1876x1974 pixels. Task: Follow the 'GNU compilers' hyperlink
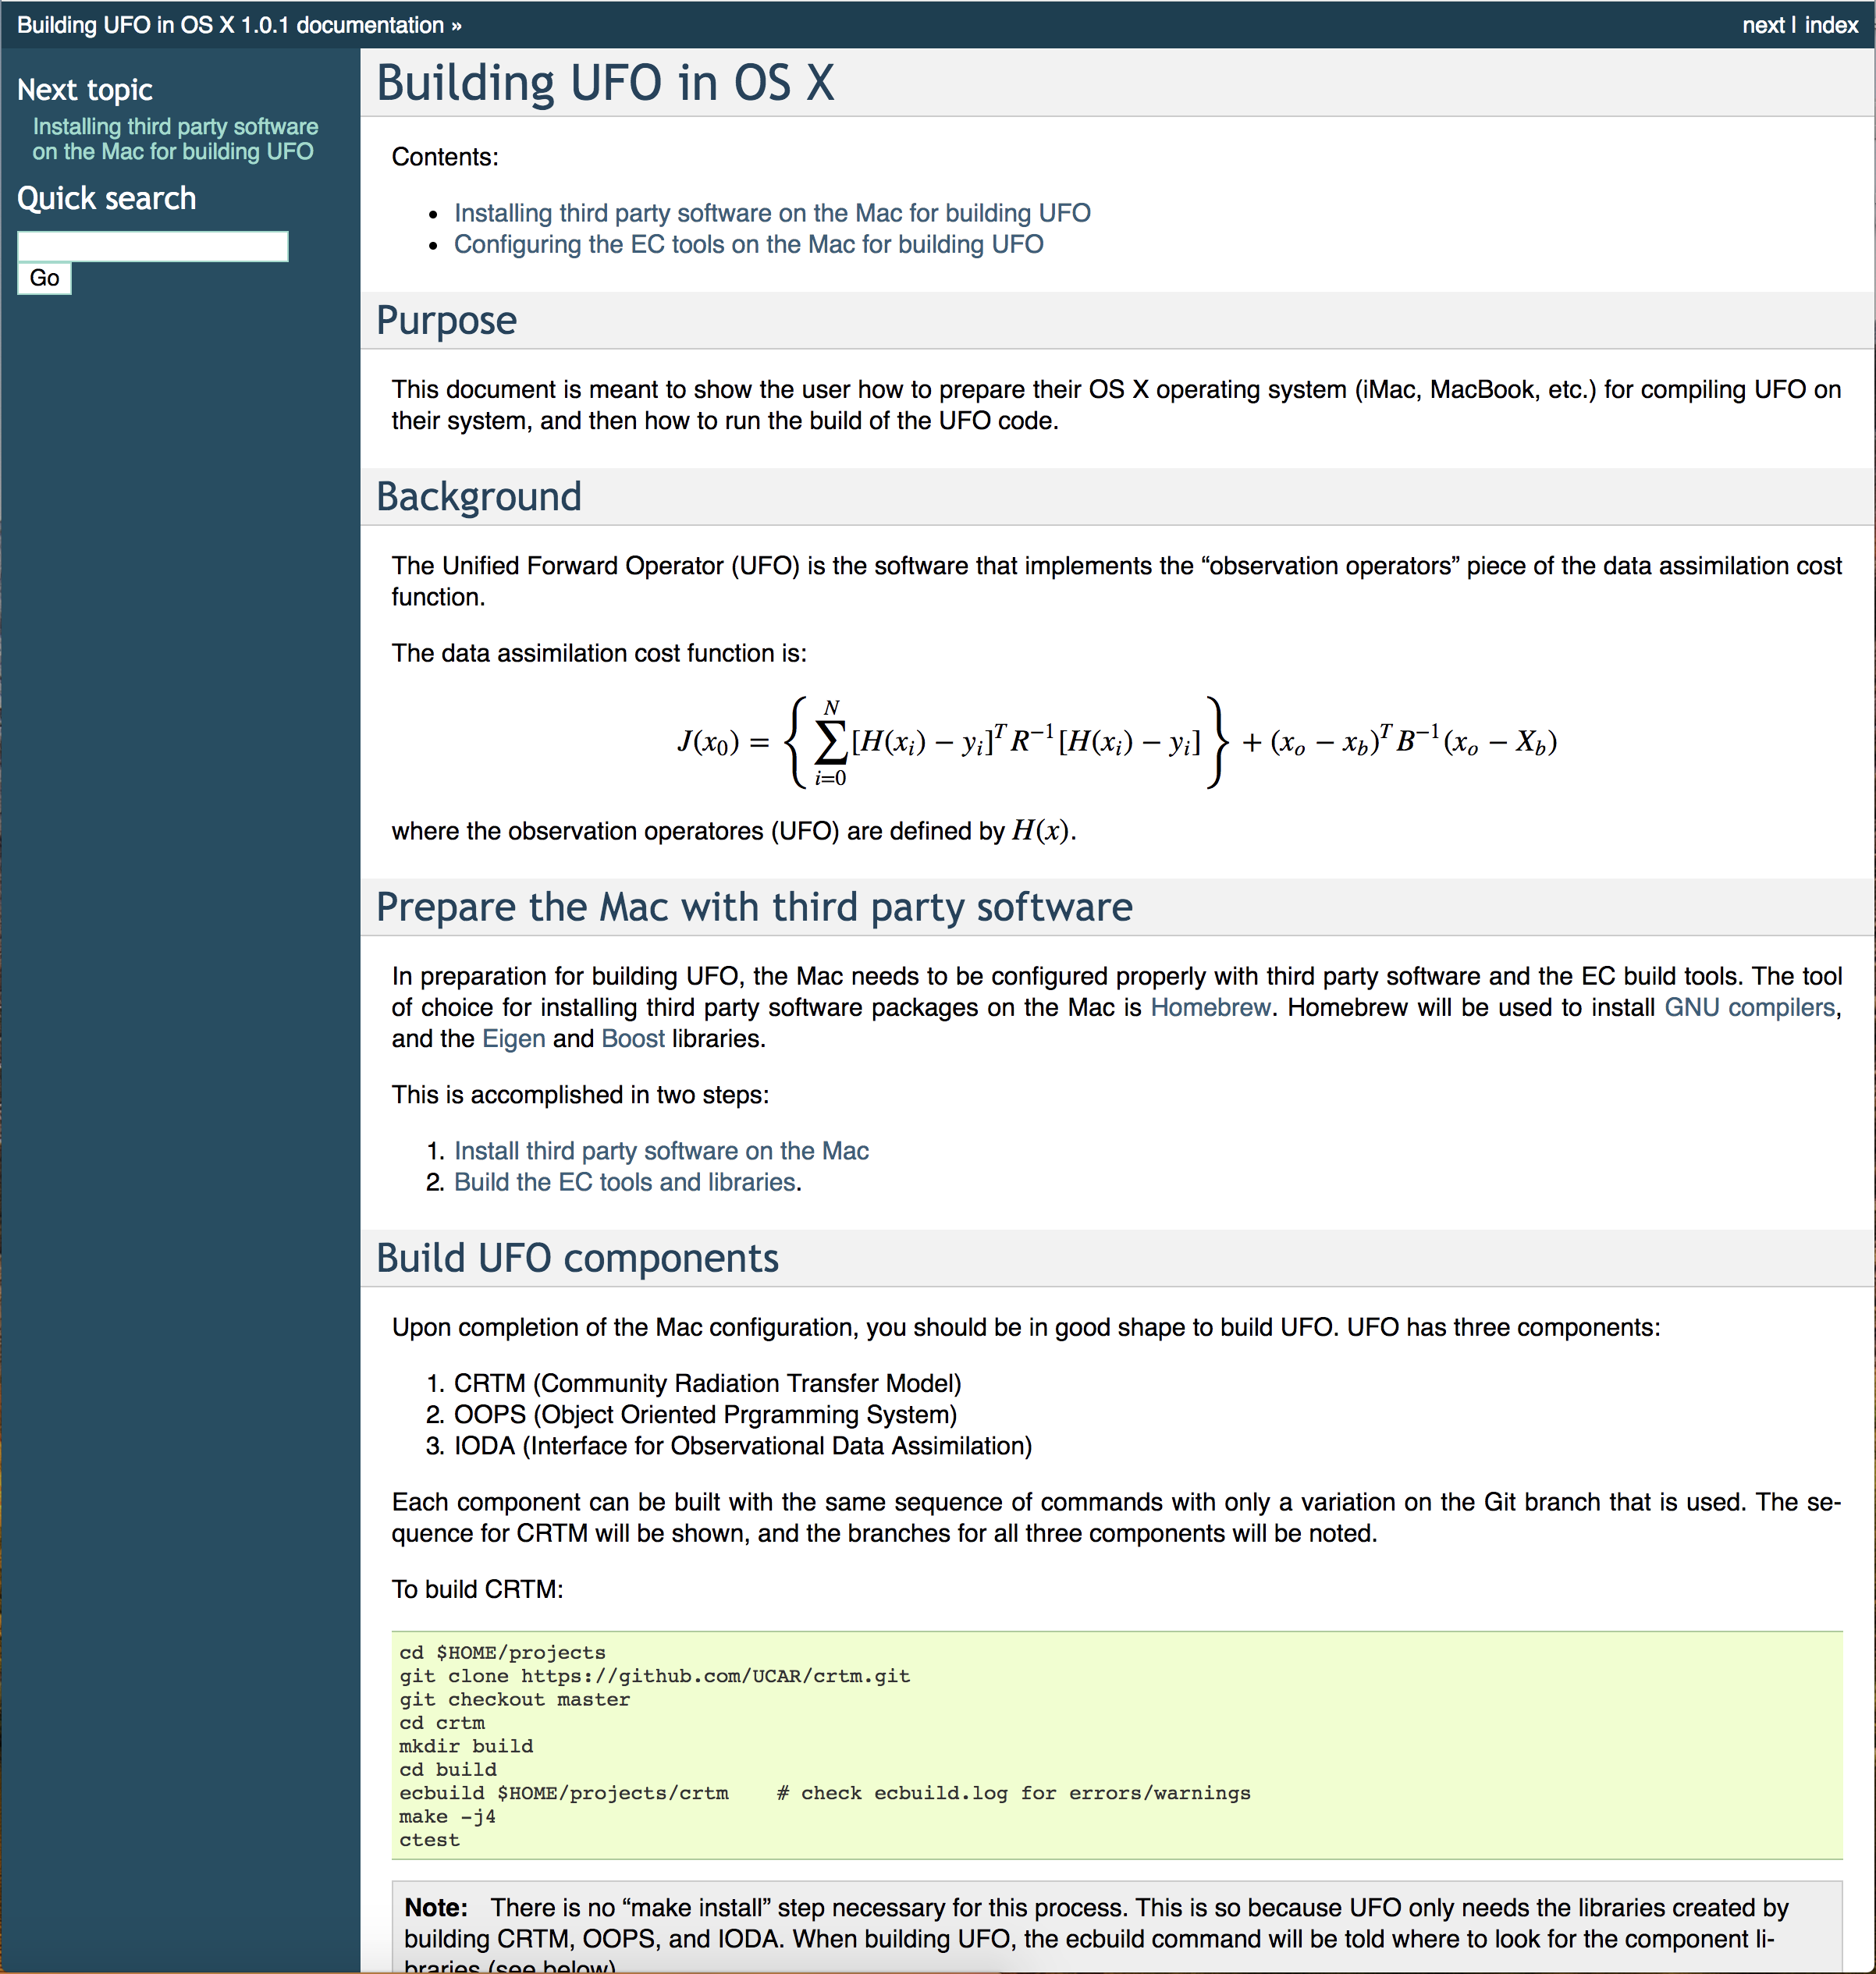1750,1007
